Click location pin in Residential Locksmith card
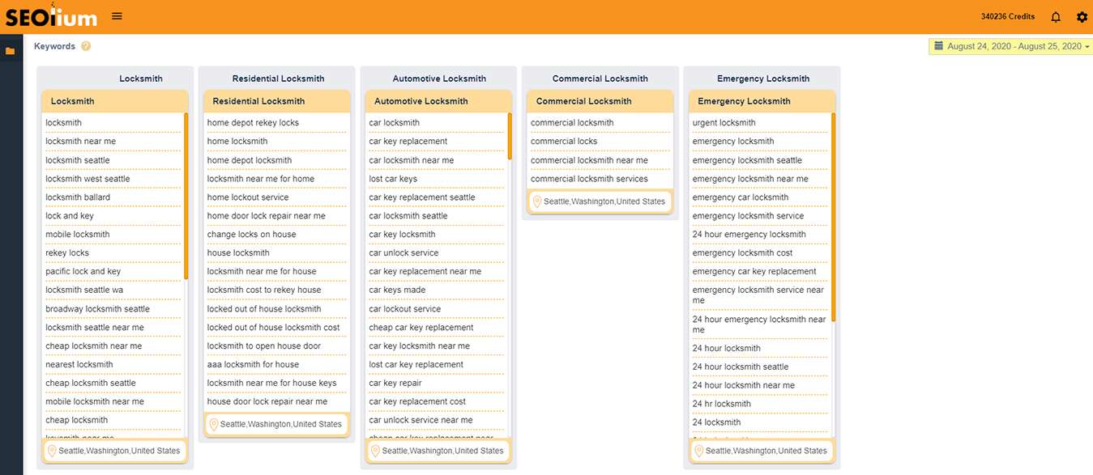Image resolution: width=1093 pixels, height=475 pixels. click(x=213, y=424)
